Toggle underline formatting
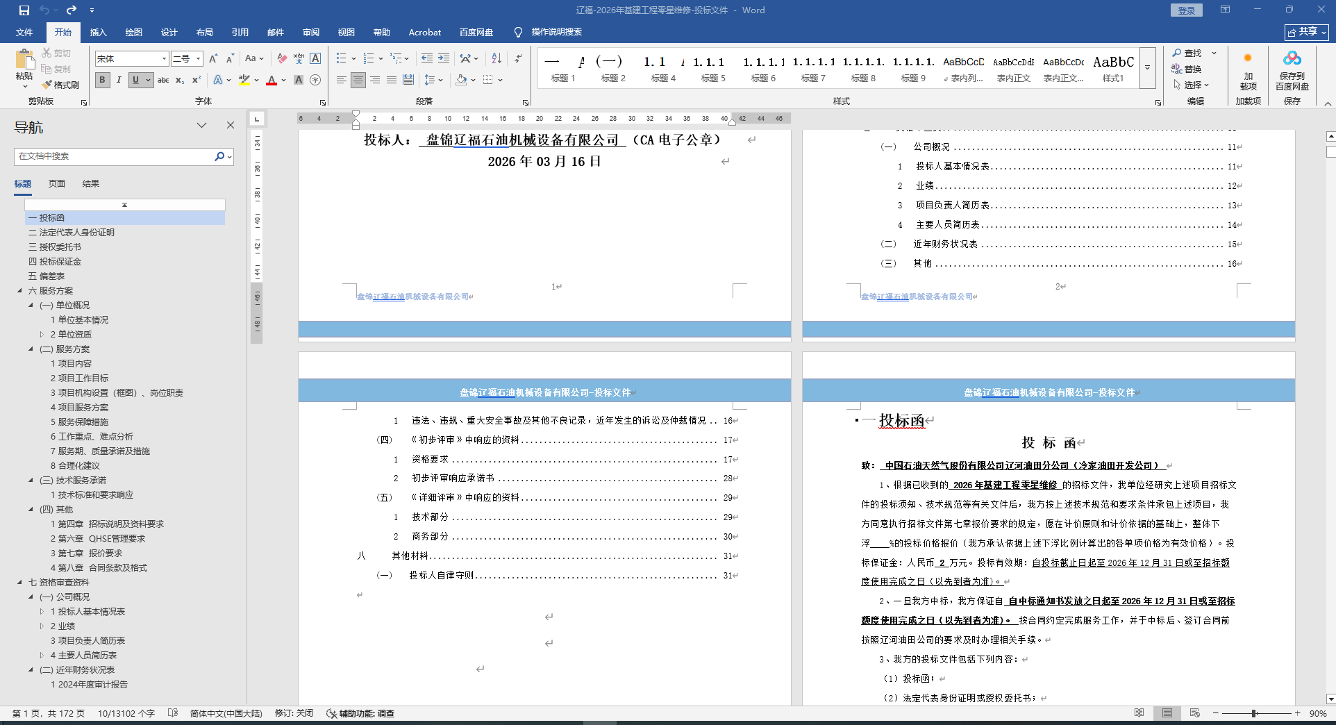Screen dimensions: 1336x725 pyautogui.click(x=135, y=81)
